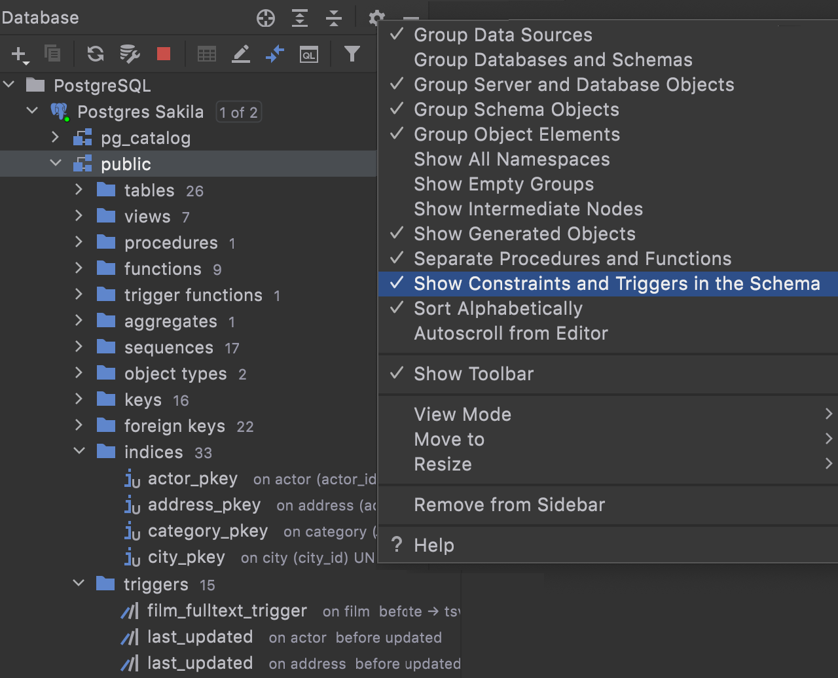838x678 pixels.
Task: Collapse the indices folder
Action: (79, 452)
